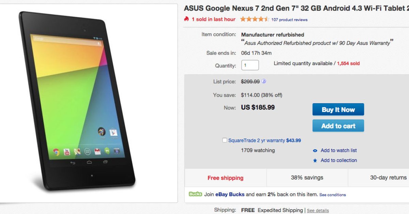Click the star rating icons
Image resolution: width=409 pixels, height=214 pixels.
(x=254, y=19)
